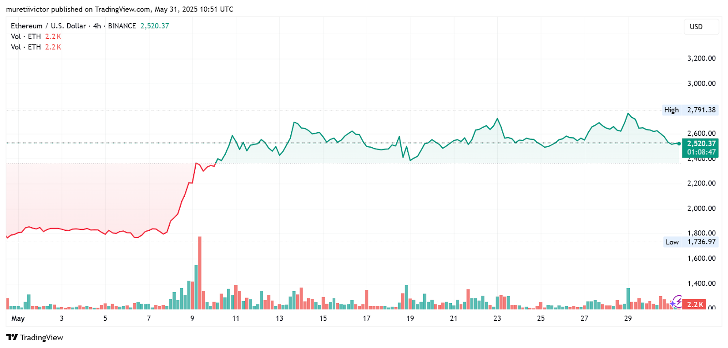Image resolution: width=728 pixels, height=348 pixels.
Task: Click the Low 1,736.97 price label
Action: (x=691, y=242)
